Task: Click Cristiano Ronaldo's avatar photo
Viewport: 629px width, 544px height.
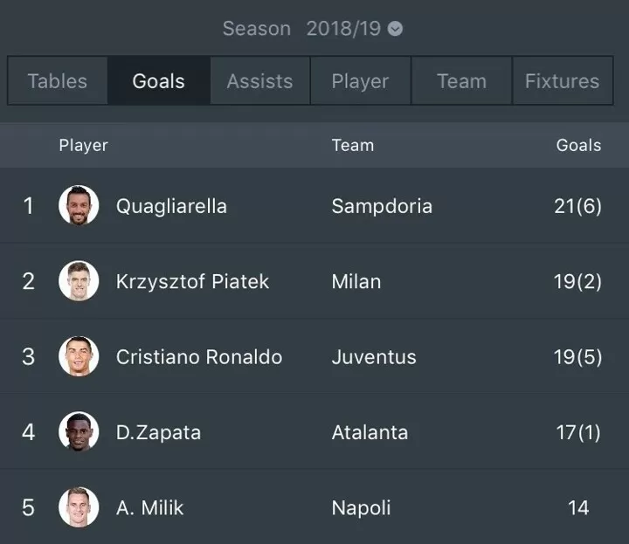Action: 79,356
